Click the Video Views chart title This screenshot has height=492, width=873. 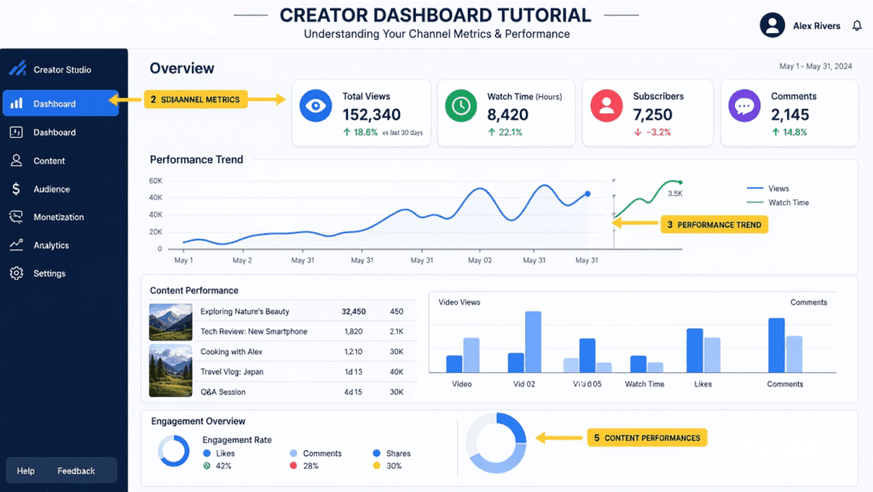pos(460,302)
